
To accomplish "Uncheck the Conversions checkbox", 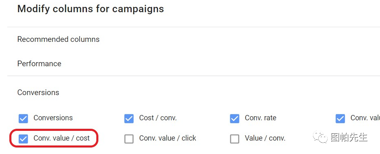I will pos(23,119).
